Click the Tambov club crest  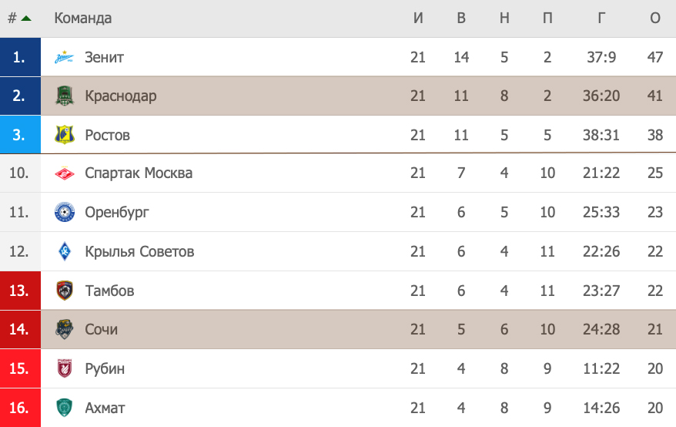pyautogui.click(x=64, y=291)
